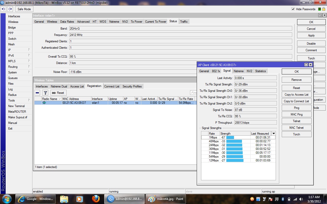
Task: Click the Redo arrow icon
Action: (x=10, y=9)
